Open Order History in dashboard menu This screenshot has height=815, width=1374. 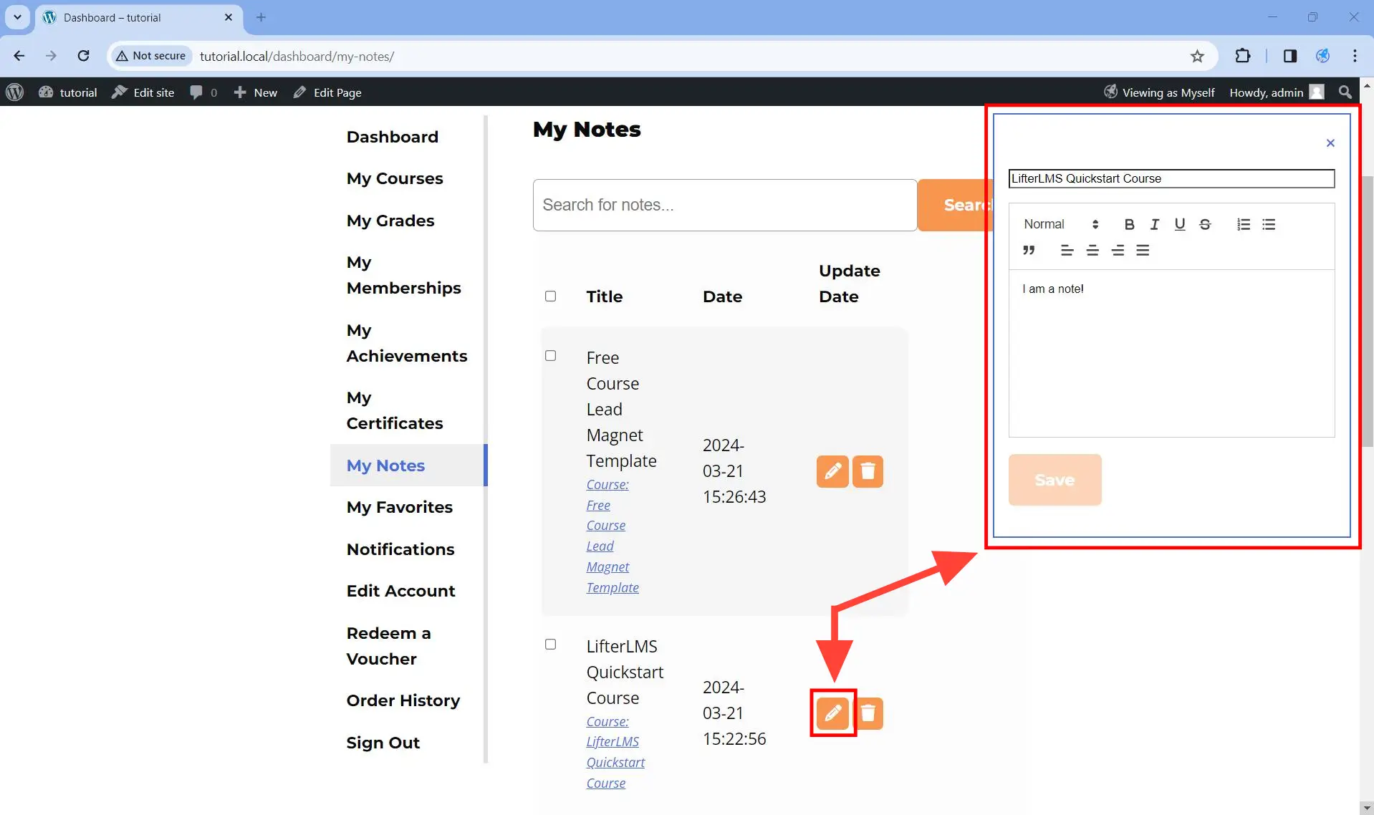coord(403,700)
